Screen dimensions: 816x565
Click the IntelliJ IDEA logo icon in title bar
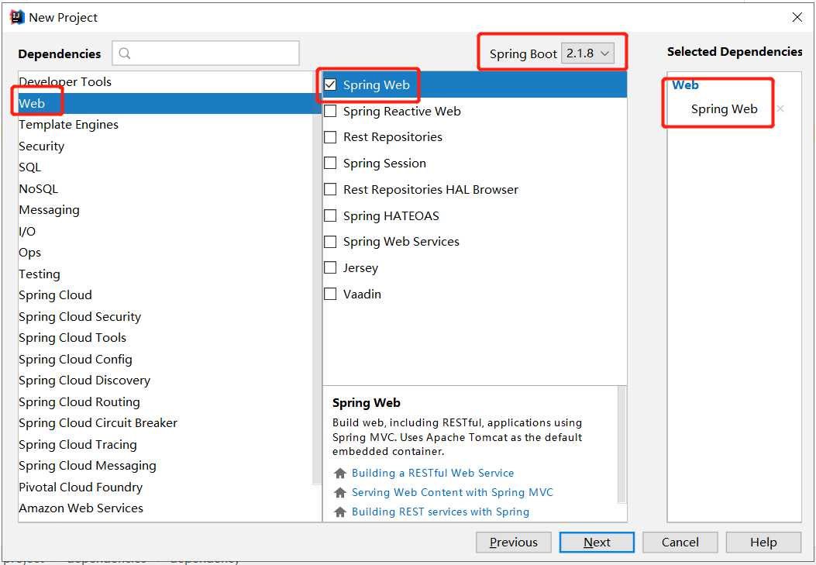tap(17, 17)
